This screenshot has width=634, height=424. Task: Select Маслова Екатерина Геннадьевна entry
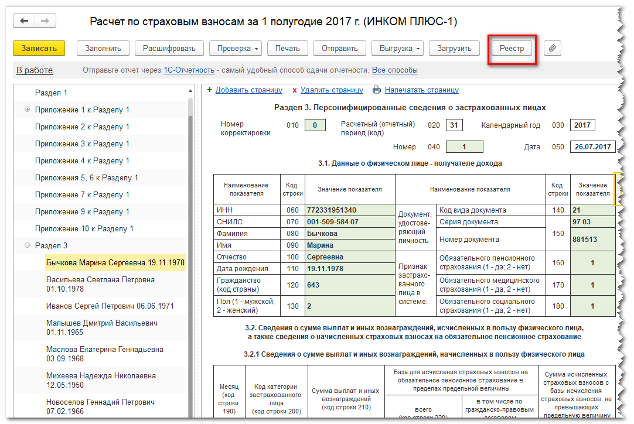click(x=105, y=354)
